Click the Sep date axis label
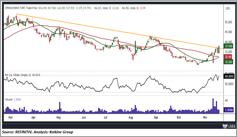Viewport: 237px width, 137px height. pyautogui.click(x=156, y=117)
